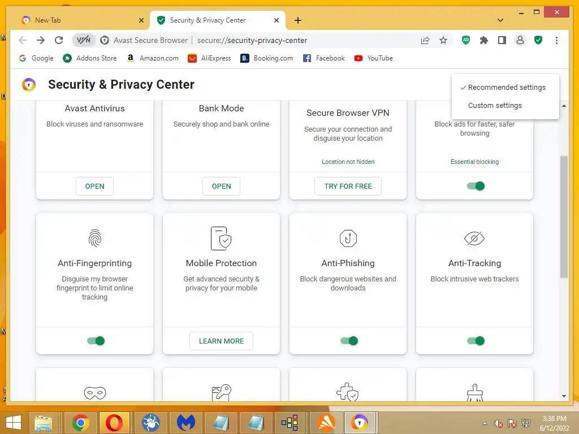
Task: Click the Anti-Fingerprinting fingerprint icon
Action: tap(95, 238)
